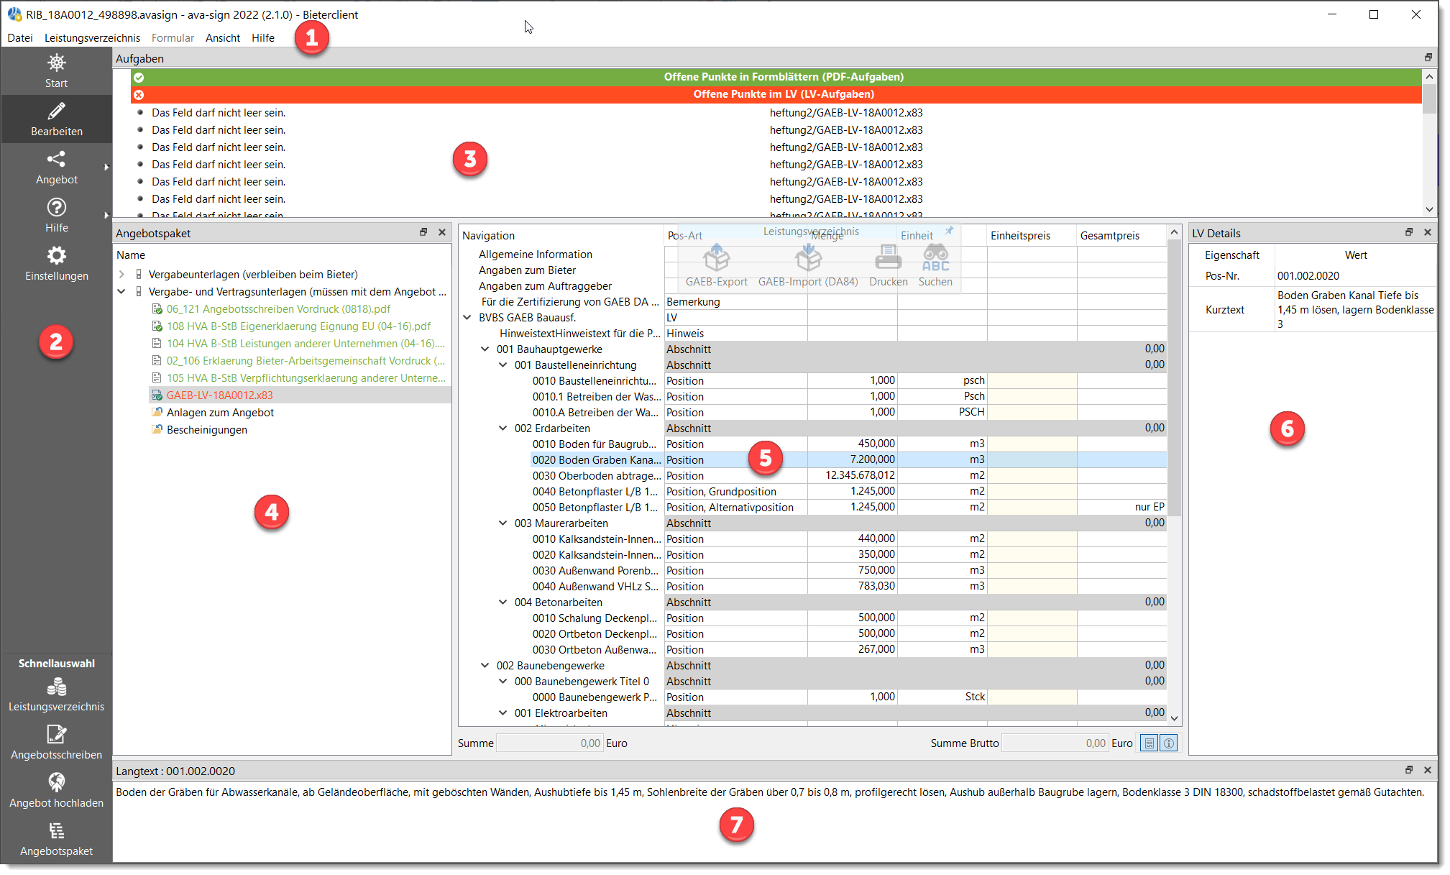Image resolution: width=1450 pixels, height=875 pixels.
Task: Click the Suchen binoculars icon
Action: (935, 257)
